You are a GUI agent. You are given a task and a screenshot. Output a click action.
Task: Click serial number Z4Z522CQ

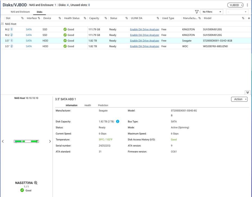tap(104, 145)
